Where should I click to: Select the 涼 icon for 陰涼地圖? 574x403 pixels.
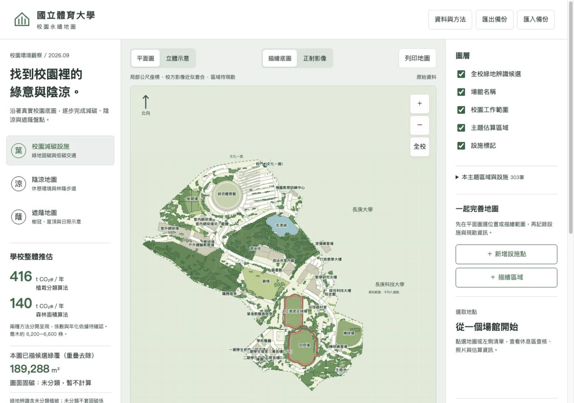click(x=19, y=184)
